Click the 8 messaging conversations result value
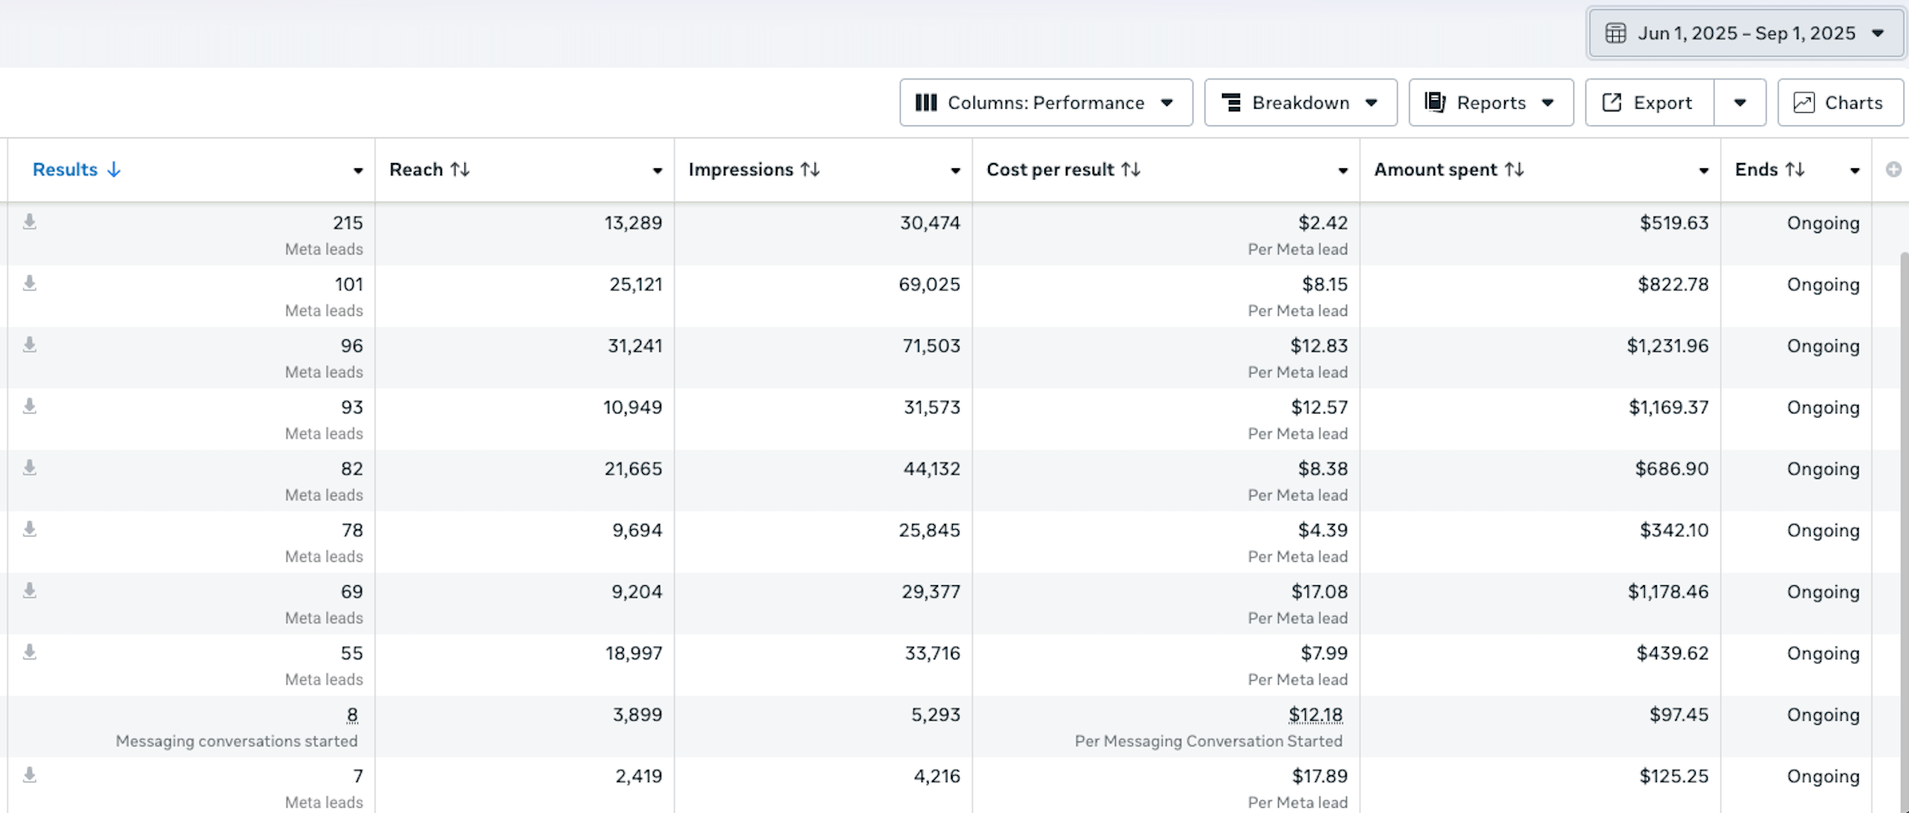Image resolution: width=1909 pixels, height=813 pixels. point(352,715)
